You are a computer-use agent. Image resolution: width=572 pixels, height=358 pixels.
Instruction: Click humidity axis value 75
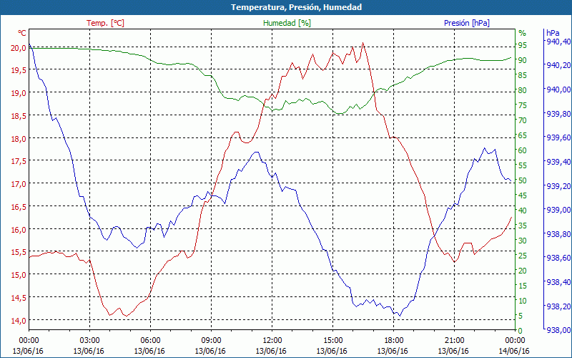tap(523, 105)
